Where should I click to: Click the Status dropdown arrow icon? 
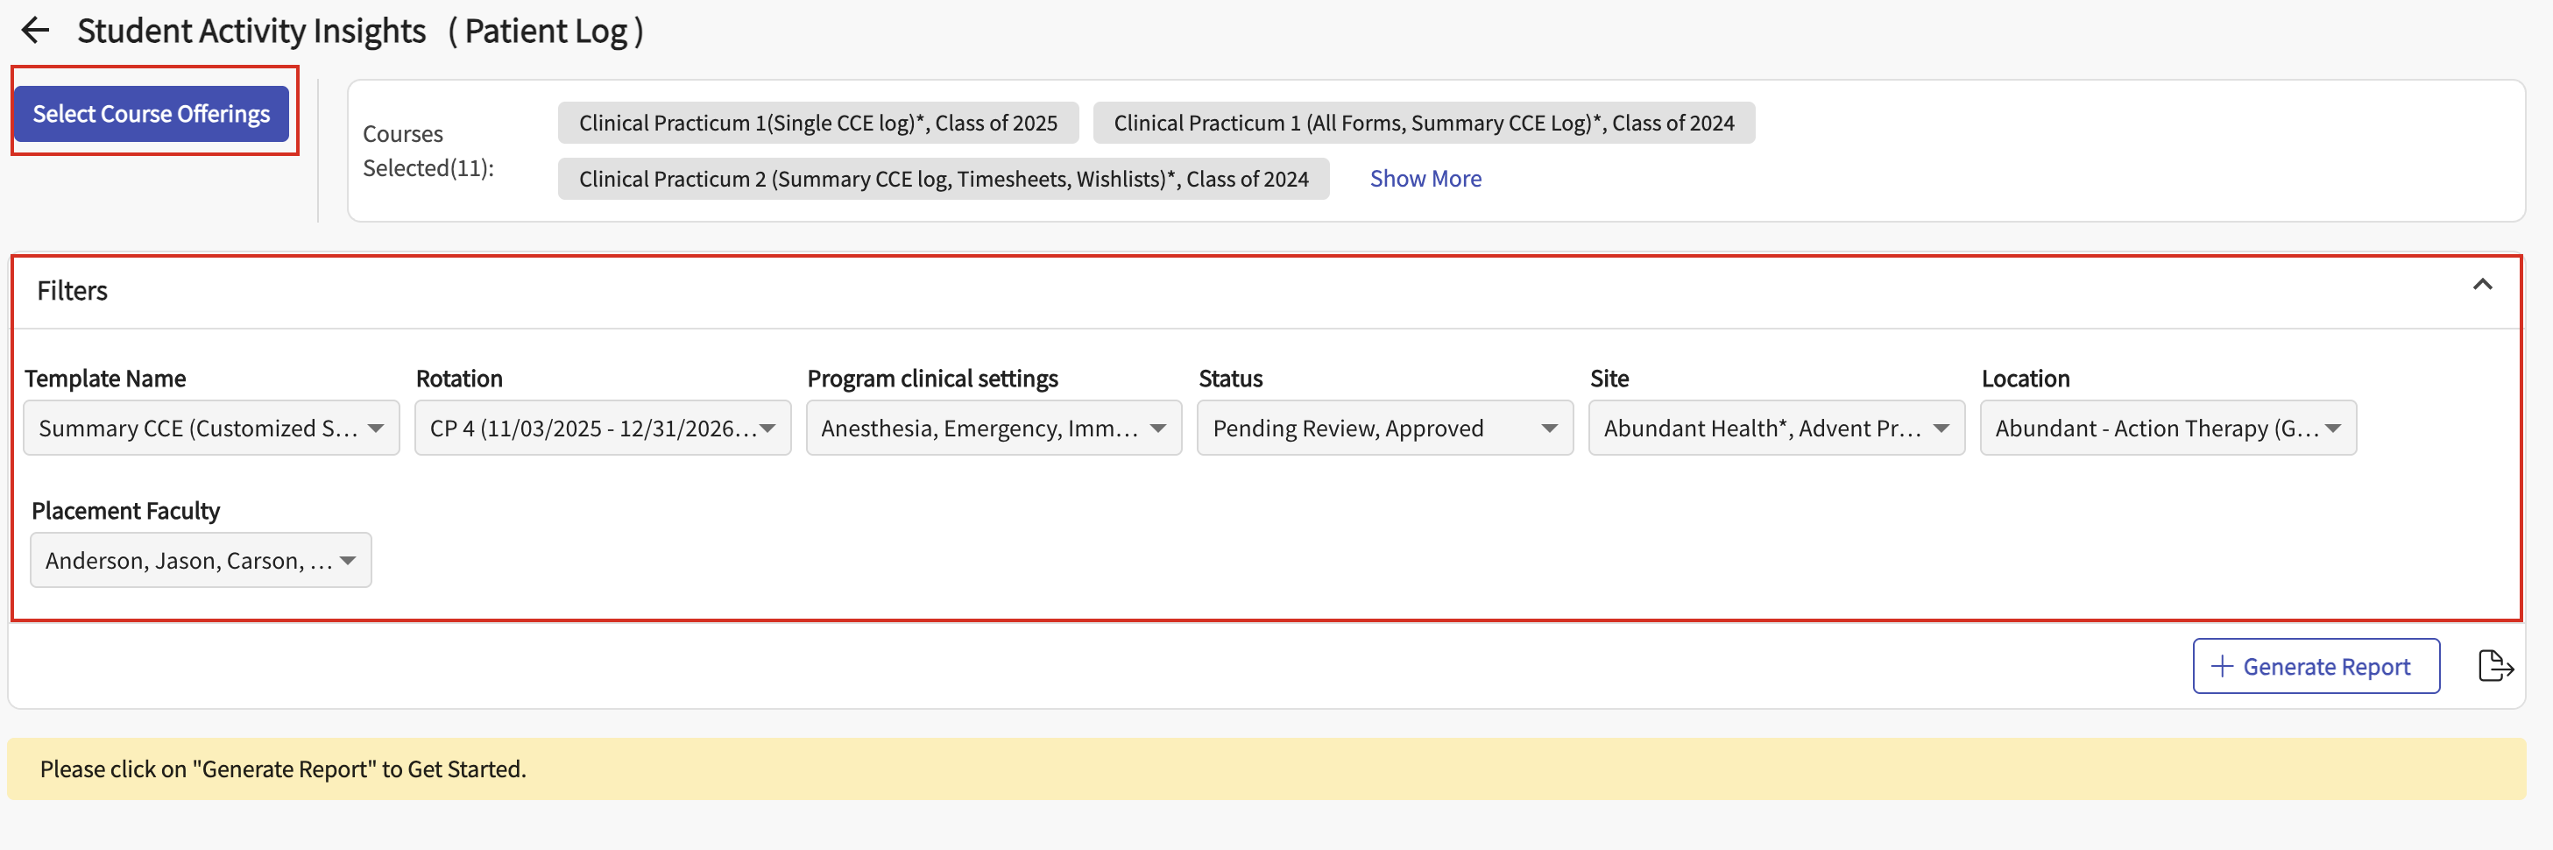click(x=1549, y=429)
